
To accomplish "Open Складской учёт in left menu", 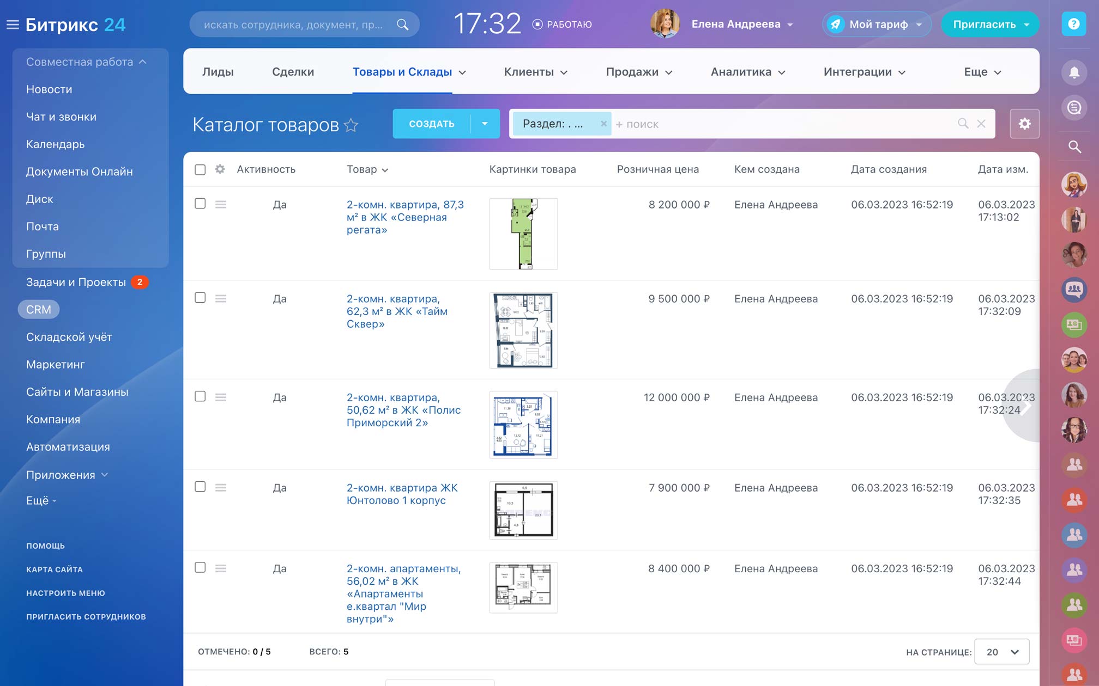I will click(69, 337).
